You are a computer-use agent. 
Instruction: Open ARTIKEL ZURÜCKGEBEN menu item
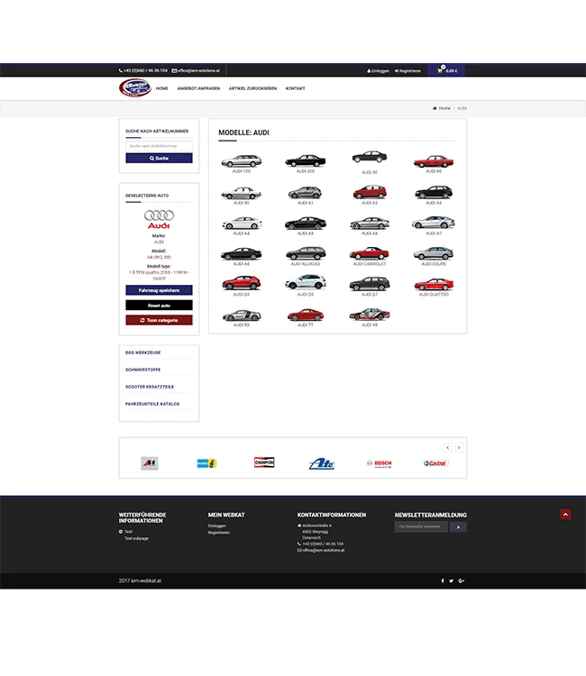252,88
